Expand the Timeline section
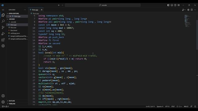 12,104
